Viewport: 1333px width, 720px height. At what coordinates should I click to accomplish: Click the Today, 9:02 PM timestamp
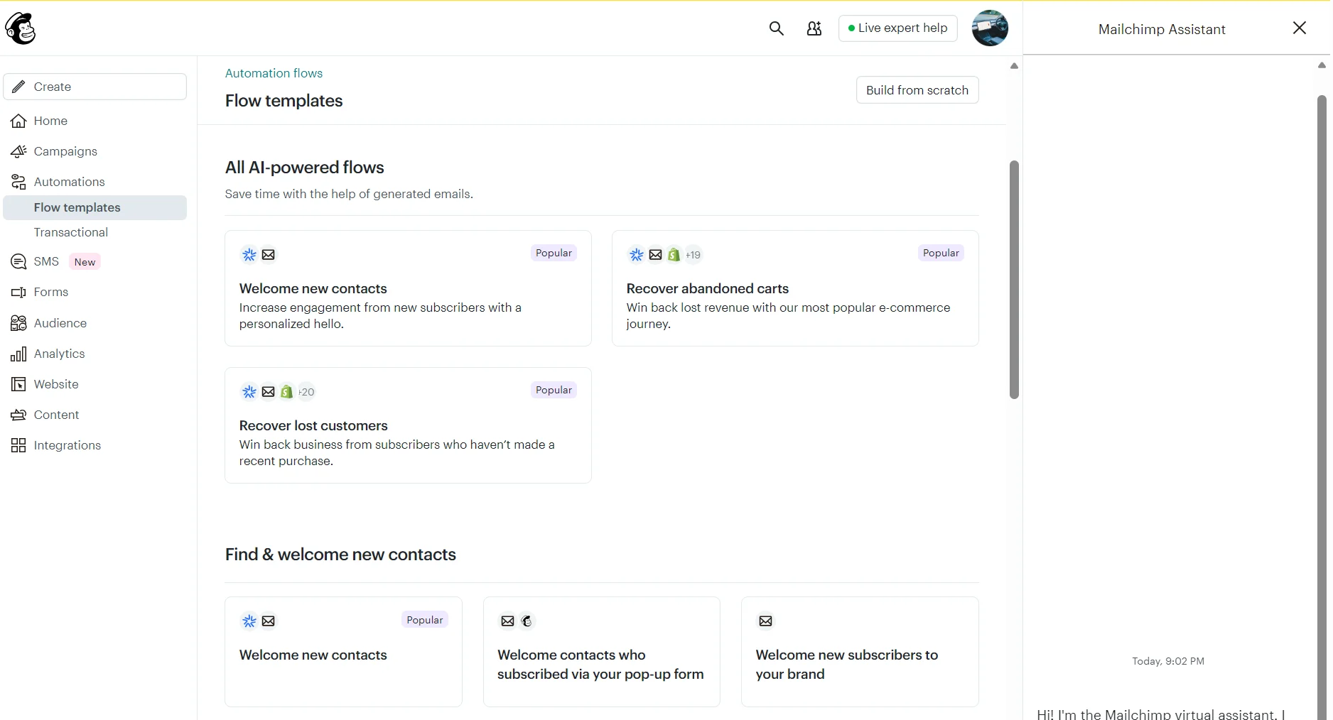[1168, 661]
